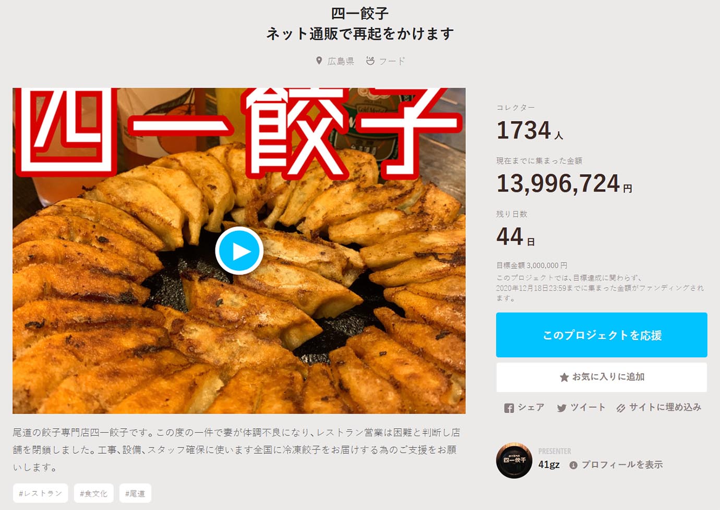Play the gyoza project video
Image resolution: width=720 pixels, height=510 pixels.
[239, 251]
